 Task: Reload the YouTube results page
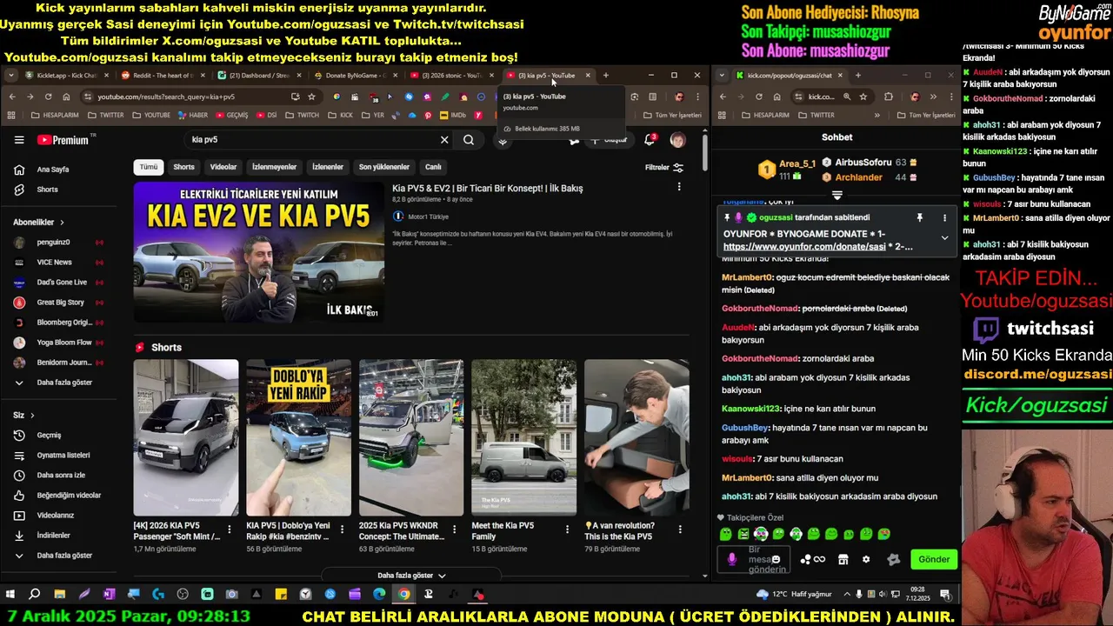48,97
